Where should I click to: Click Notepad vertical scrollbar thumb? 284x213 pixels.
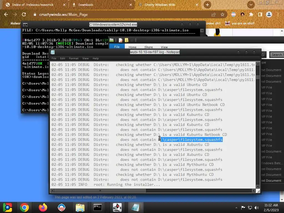pos(258,77)
